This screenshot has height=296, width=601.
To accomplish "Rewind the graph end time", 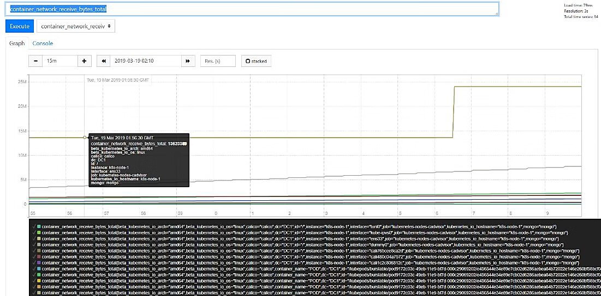I will (x=103, y=61).
